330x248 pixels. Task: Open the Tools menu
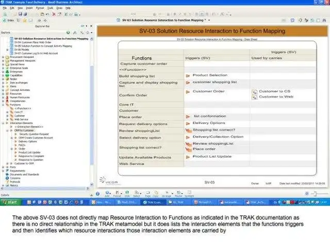50,8
